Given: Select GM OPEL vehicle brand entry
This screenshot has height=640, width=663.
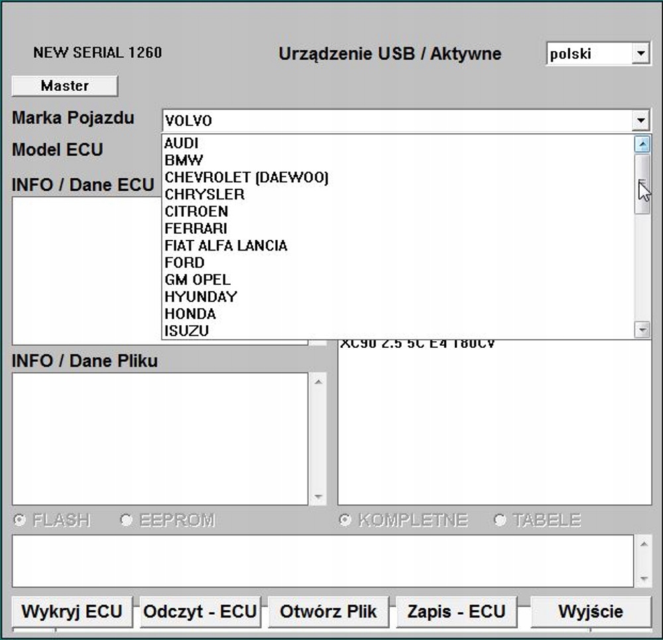Looking at the screenshot, I should (x=198, y=280).
